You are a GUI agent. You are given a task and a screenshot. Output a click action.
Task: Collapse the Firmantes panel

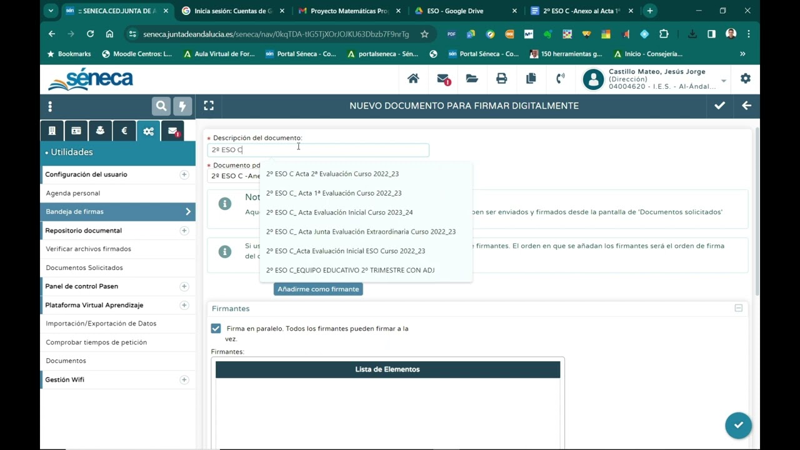pos(738,308)
